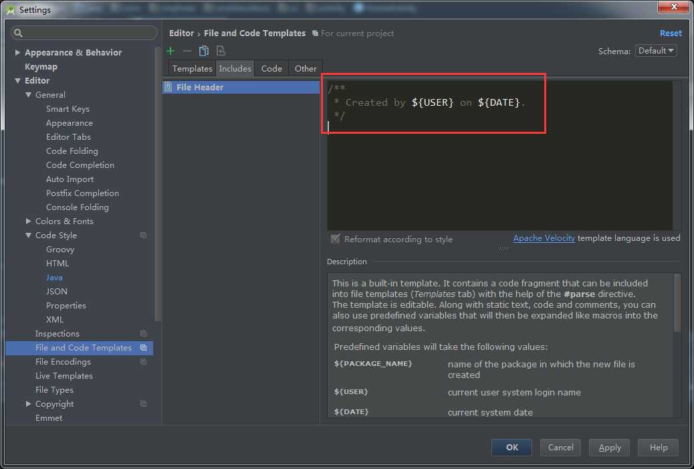
Task: Click the splitter grip below the editor
Action: pyautogui.click(x=503, y=249)
